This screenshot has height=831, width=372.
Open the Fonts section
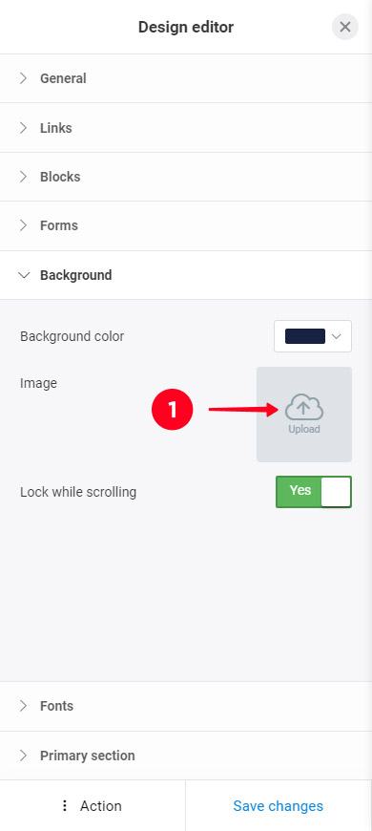[186, 706]
